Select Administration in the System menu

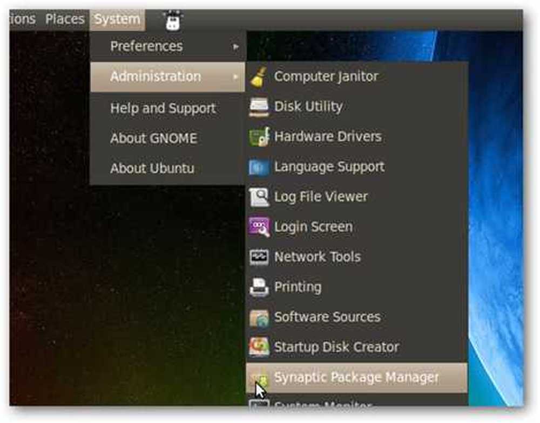click(168, 77)
